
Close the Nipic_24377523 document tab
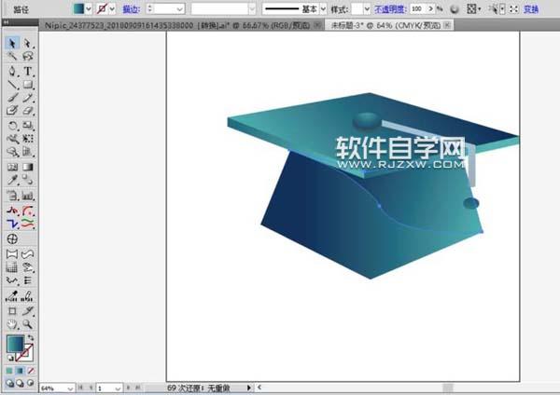pyautogui.click(x=316, y=25)
